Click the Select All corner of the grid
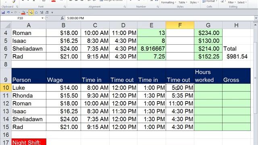 point(6,25)
